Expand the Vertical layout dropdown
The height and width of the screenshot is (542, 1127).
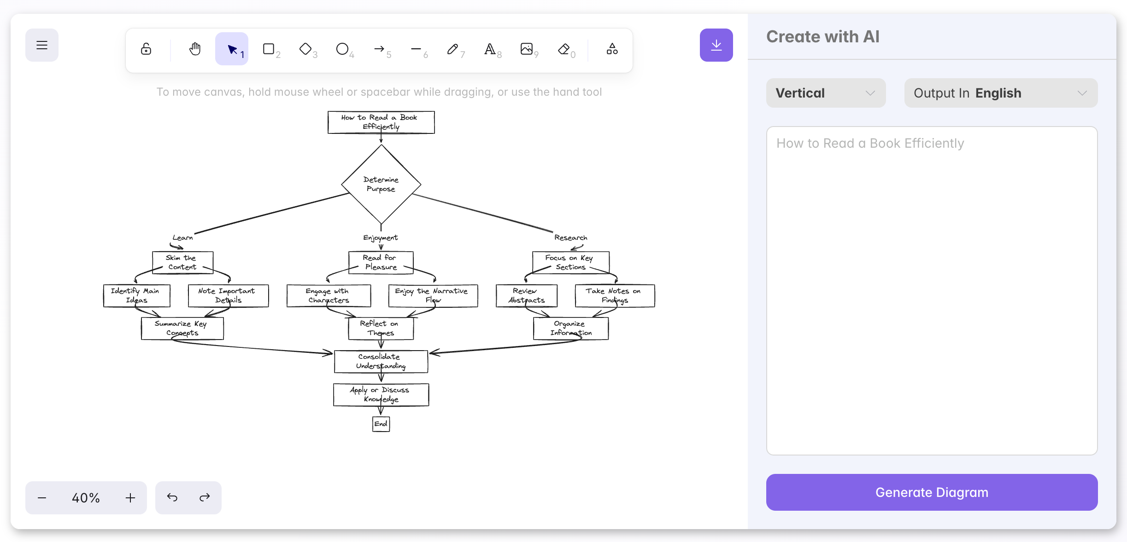[x=826, y=93]
